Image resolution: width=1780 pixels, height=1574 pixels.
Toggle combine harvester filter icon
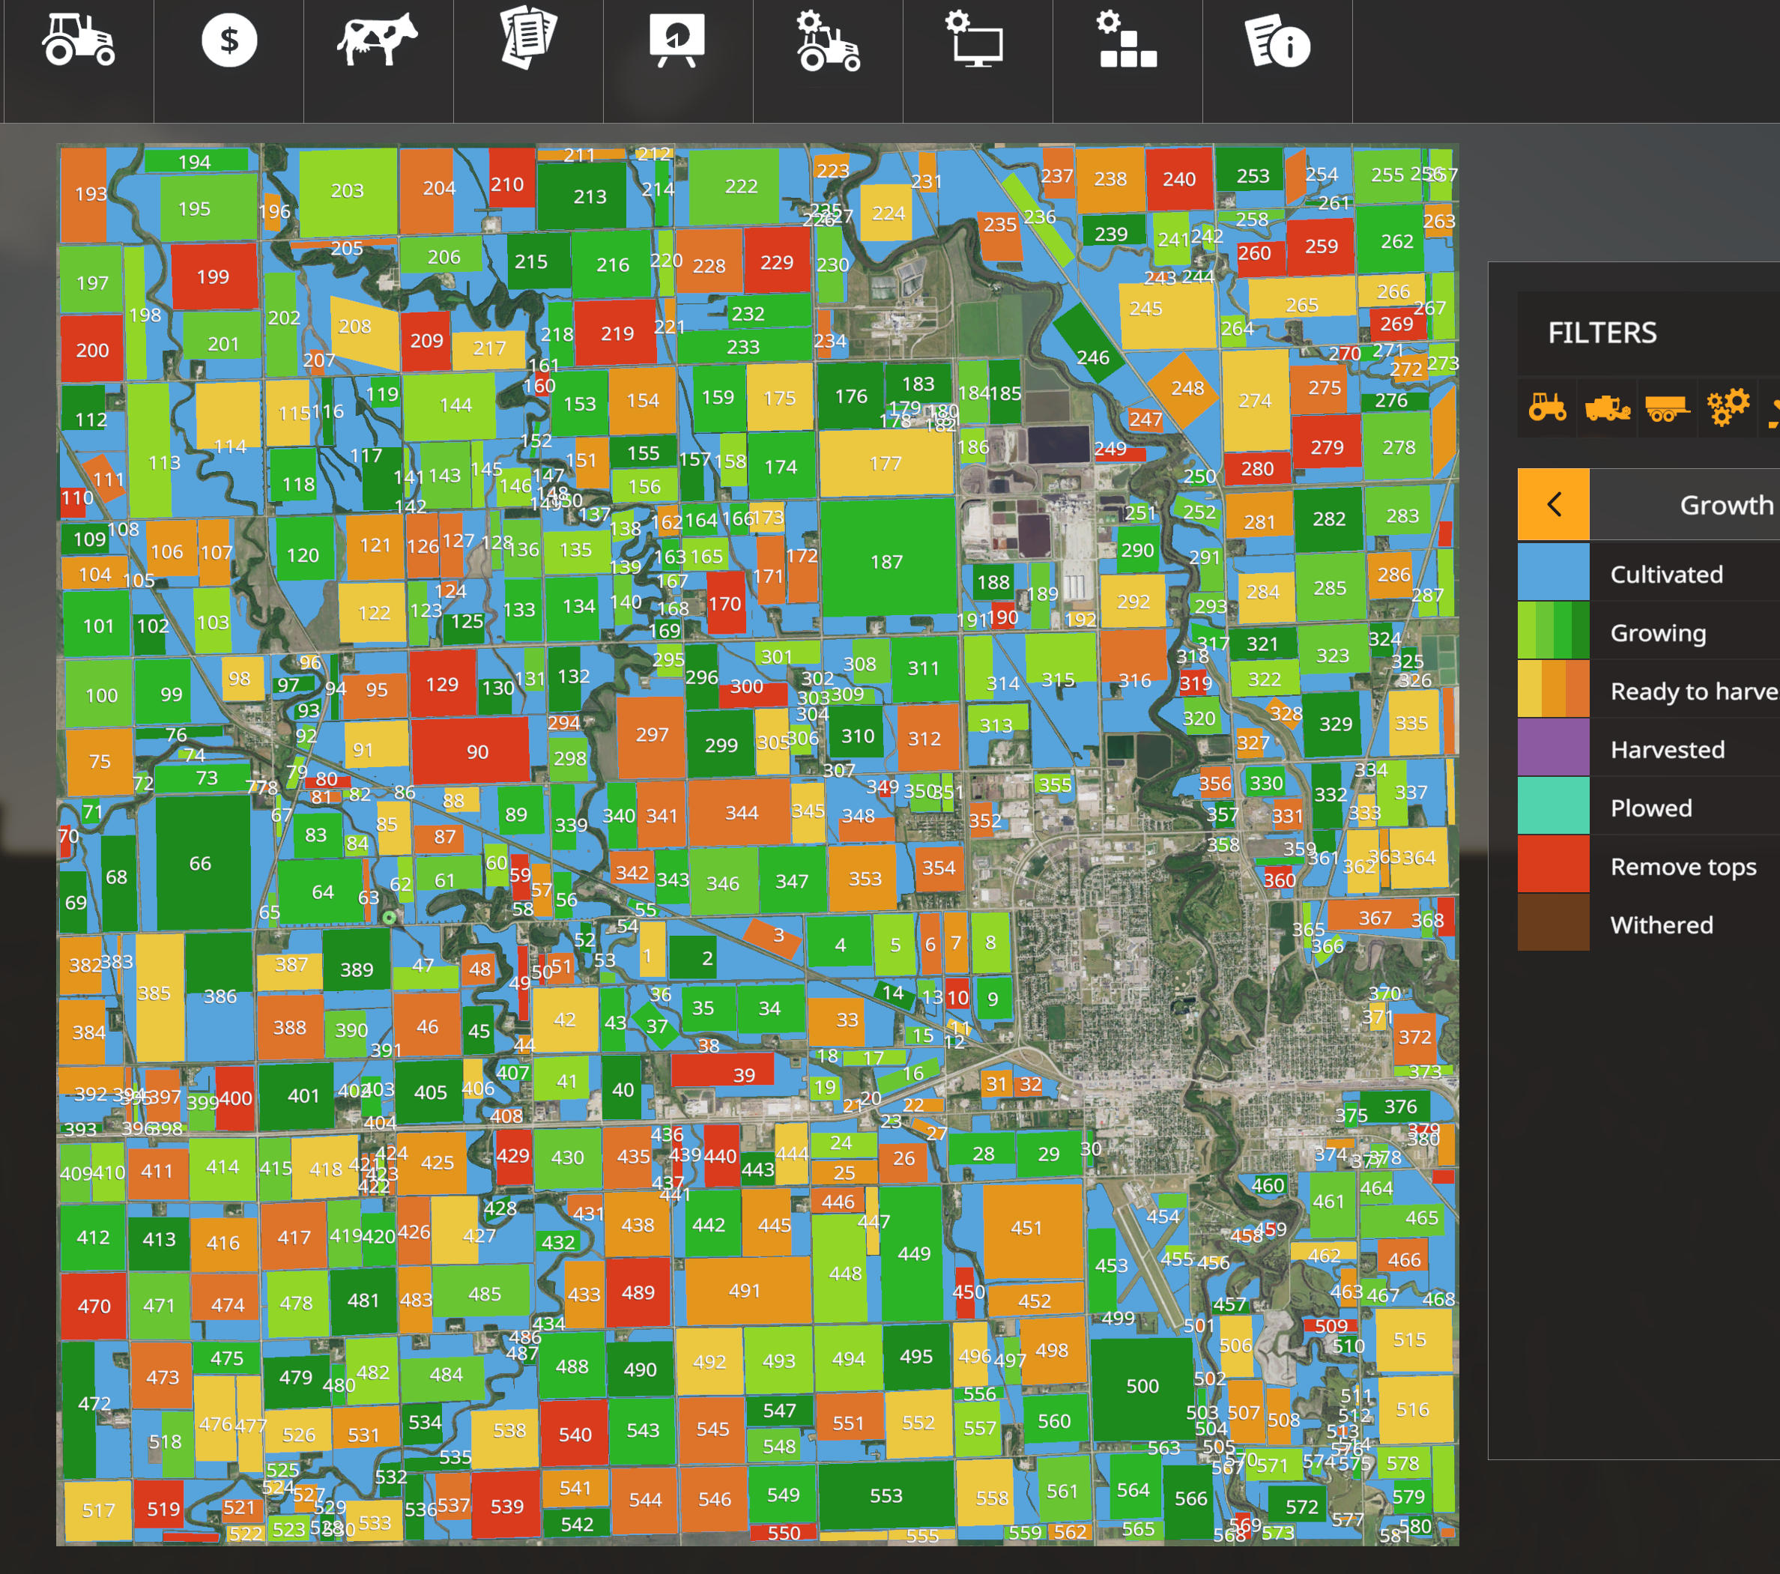pyautogui.click(x=1608, y=407)
